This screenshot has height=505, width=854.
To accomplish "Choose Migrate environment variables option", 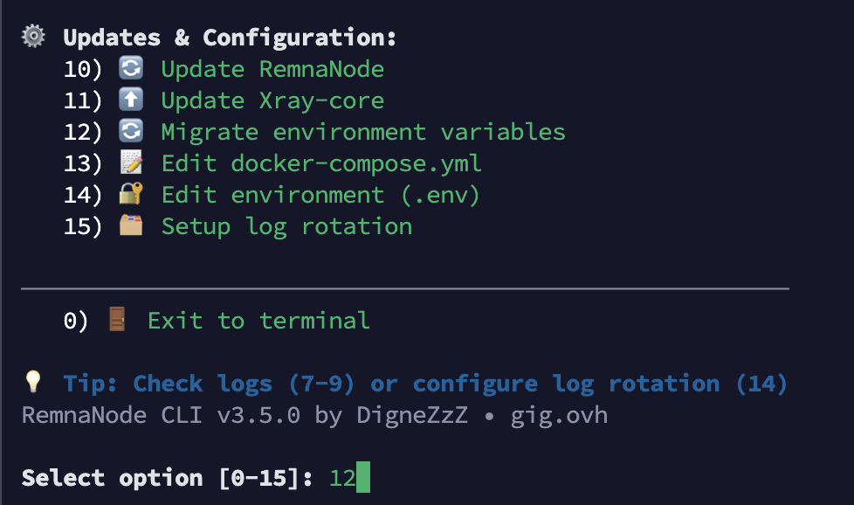I will pos(363,132).
